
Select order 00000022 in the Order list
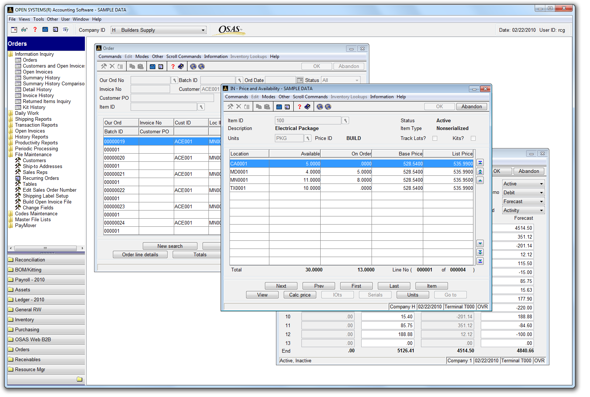(162, 190)
